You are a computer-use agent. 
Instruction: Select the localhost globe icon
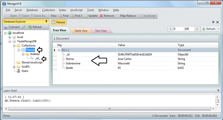(x=10, y=33)
